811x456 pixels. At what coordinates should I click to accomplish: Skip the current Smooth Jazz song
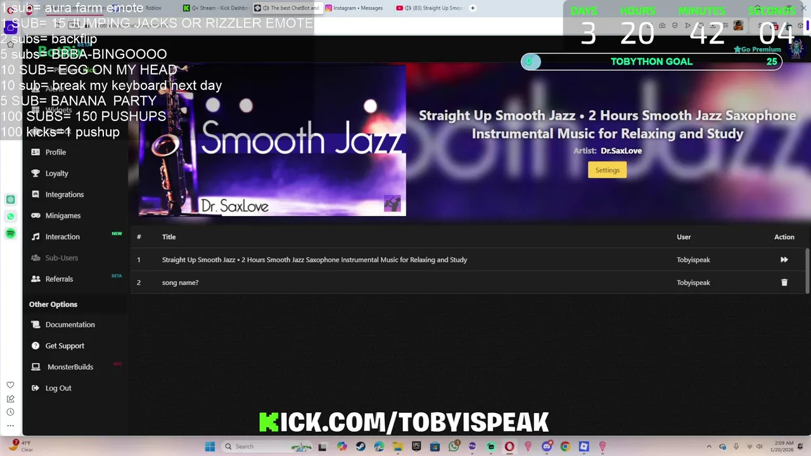coord(784,260)
